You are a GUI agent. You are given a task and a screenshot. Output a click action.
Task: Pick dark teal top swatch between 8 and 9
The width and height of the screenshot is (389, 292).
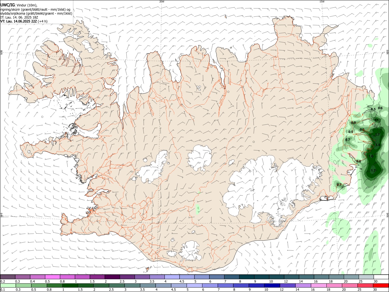[x=247, y=277]
